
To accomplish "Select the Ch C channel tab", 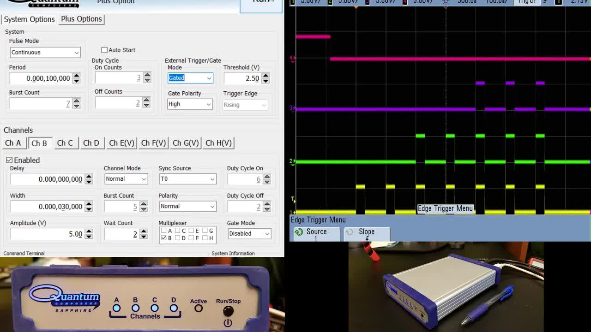I will coord(65,143).
